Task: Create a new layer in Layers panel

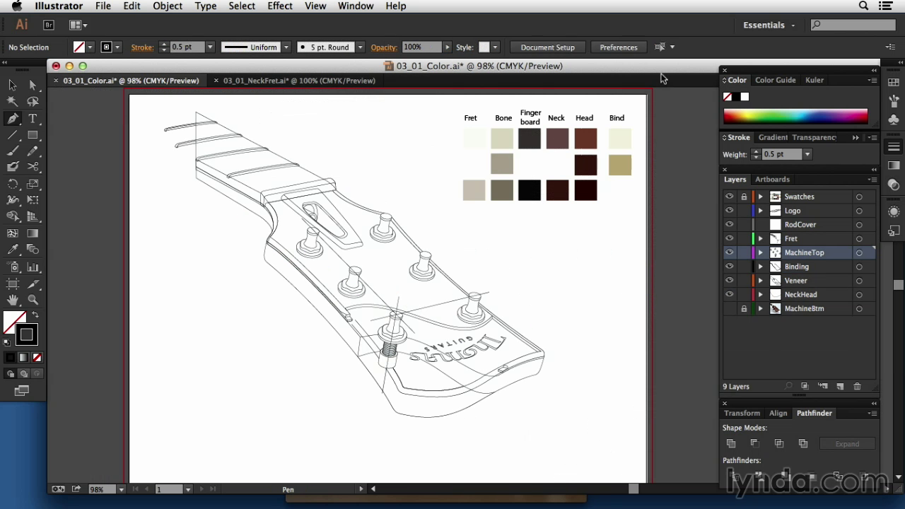Action: coord(840,387)
